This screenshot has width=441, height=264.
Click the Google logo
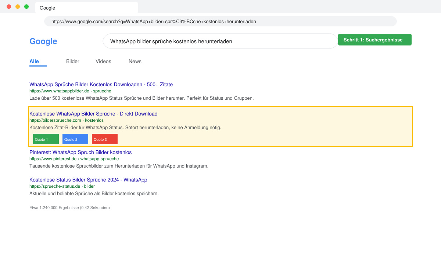[x=43, y=41]
